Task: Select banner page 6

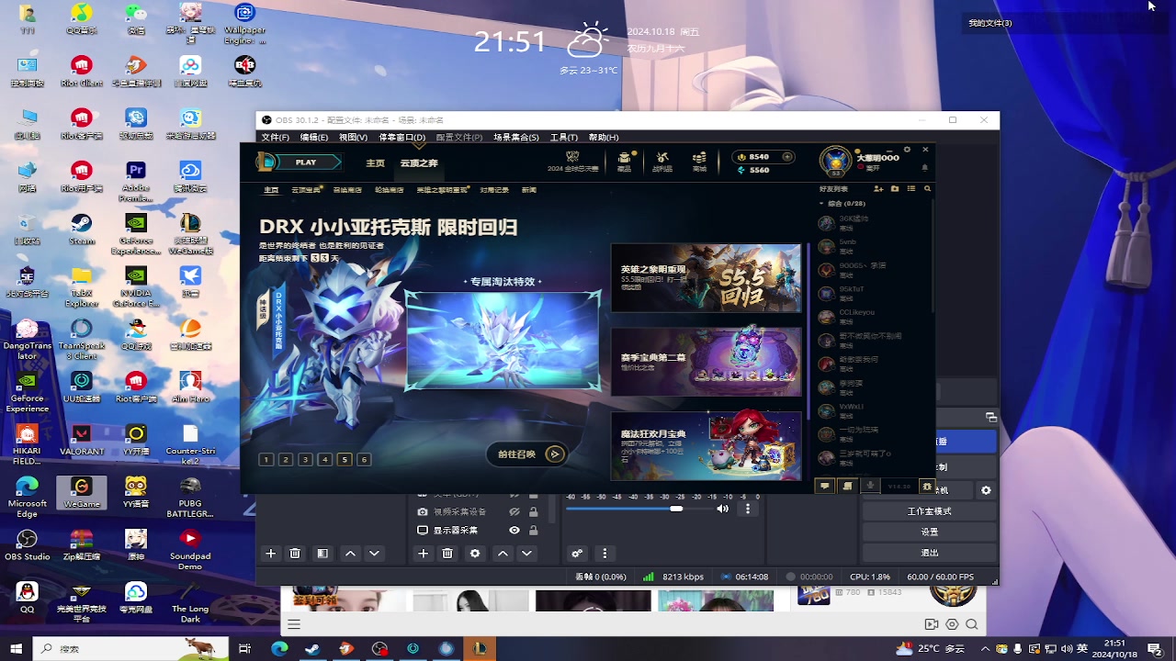Action: point(364,460)
